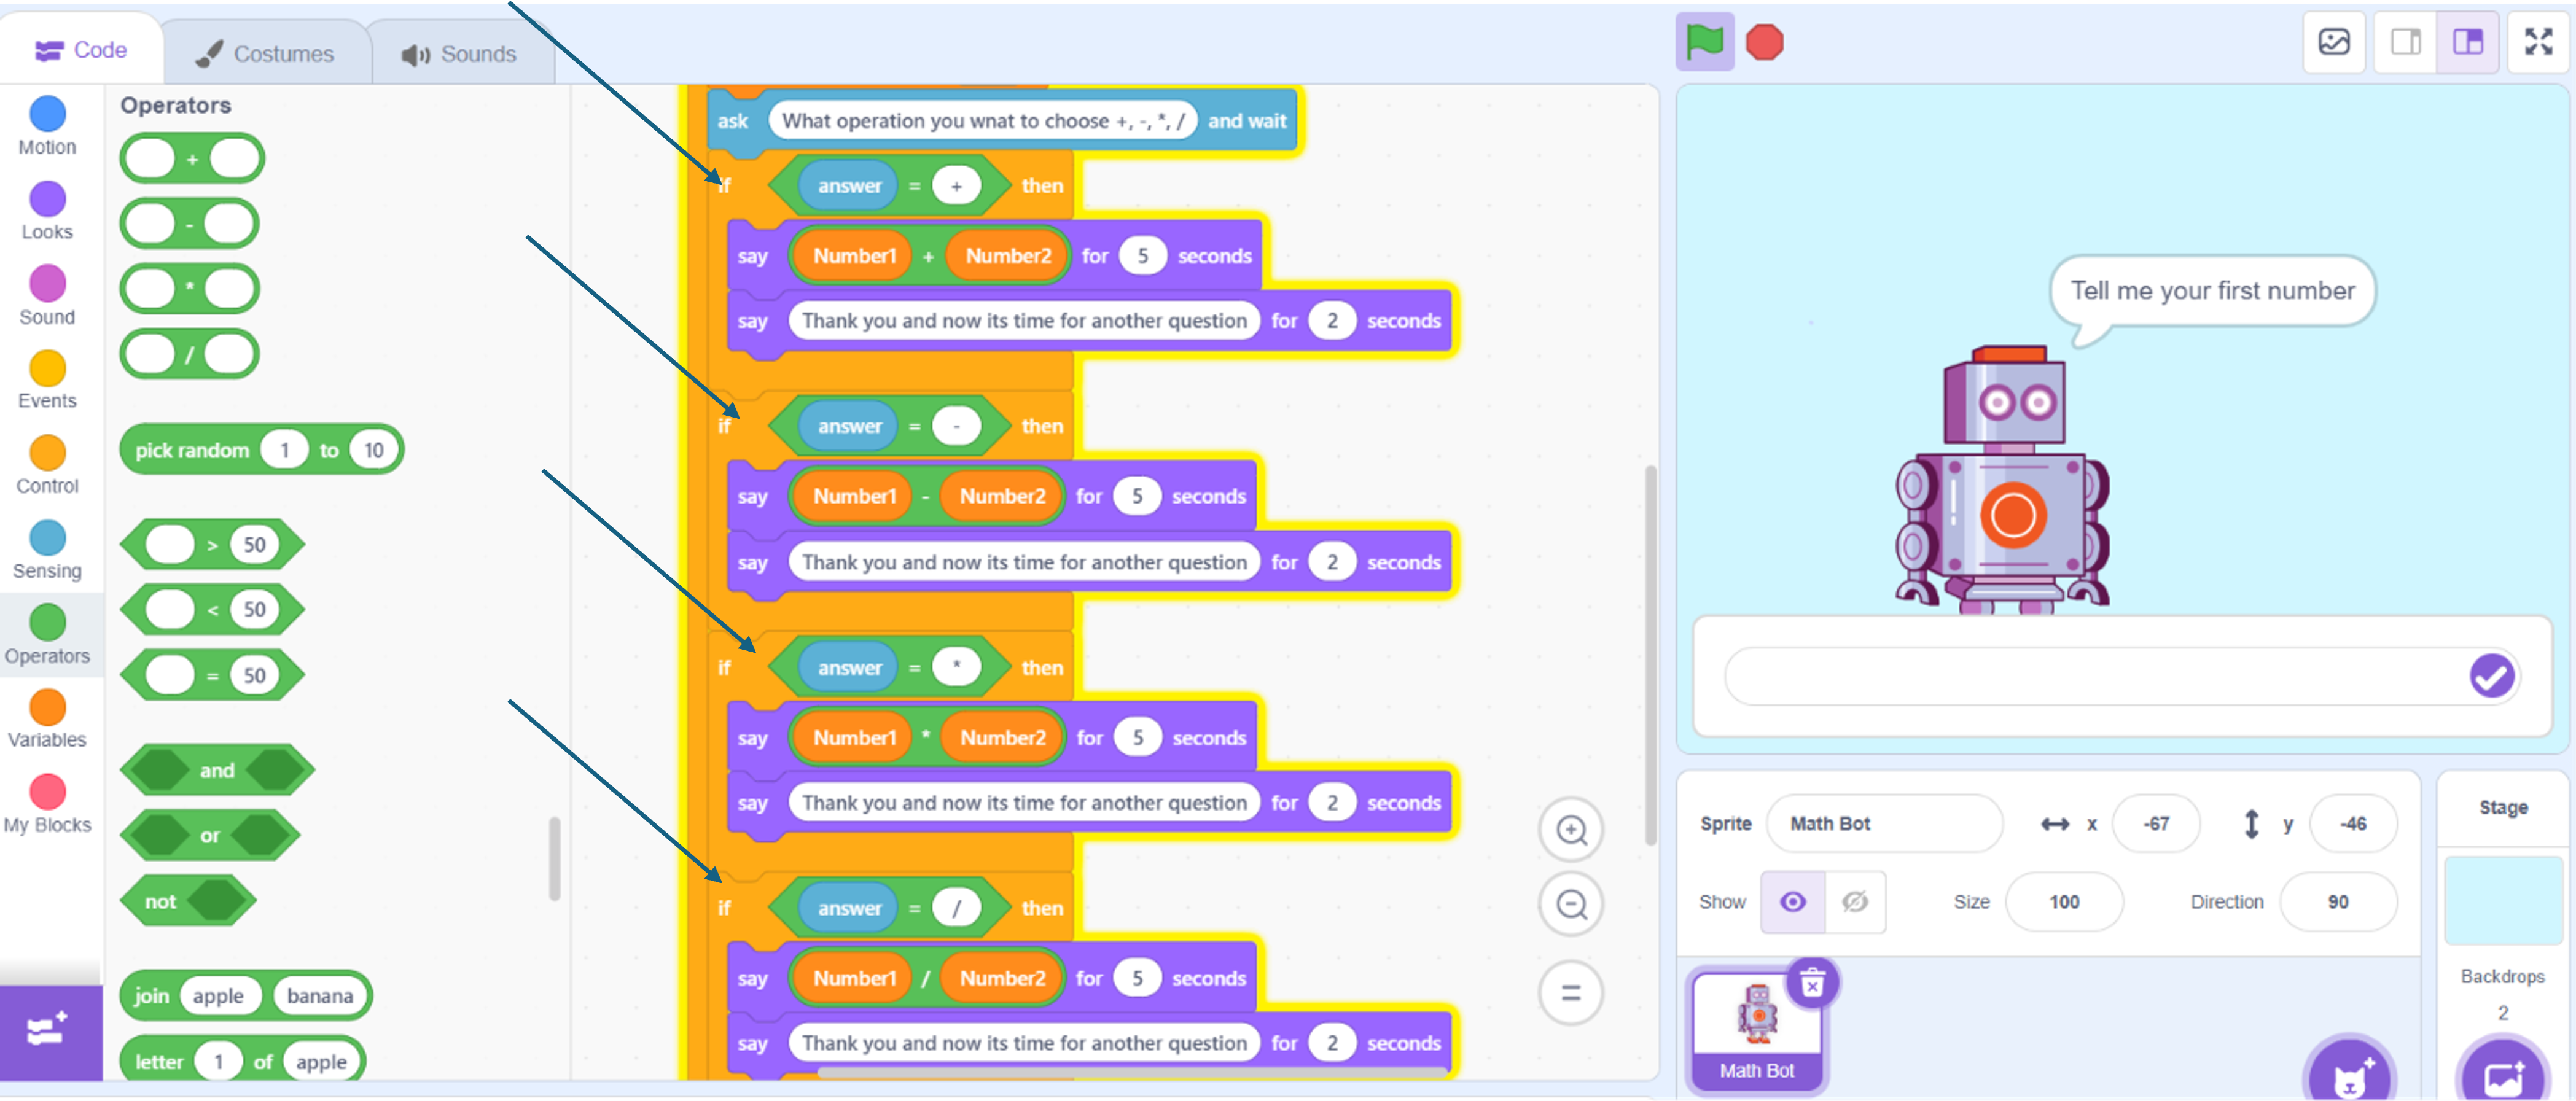The width and height of the screenshot is (2576, 1101).
Task: Zoom in on the code workspace
Action: point(1571,830)
